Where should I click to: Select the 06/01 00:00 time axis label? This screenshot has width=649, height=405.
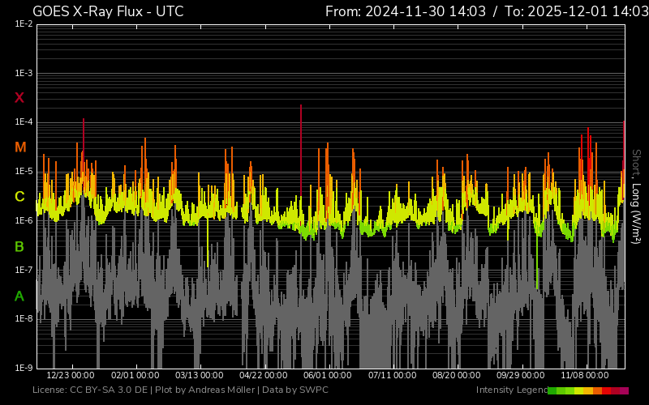328,375
